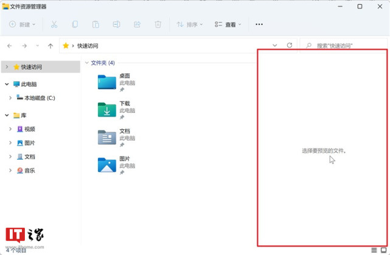Viewport: 390px width, 255px height.
Task: Click the Copy icon in toolbar
Action: coord(75,24)
